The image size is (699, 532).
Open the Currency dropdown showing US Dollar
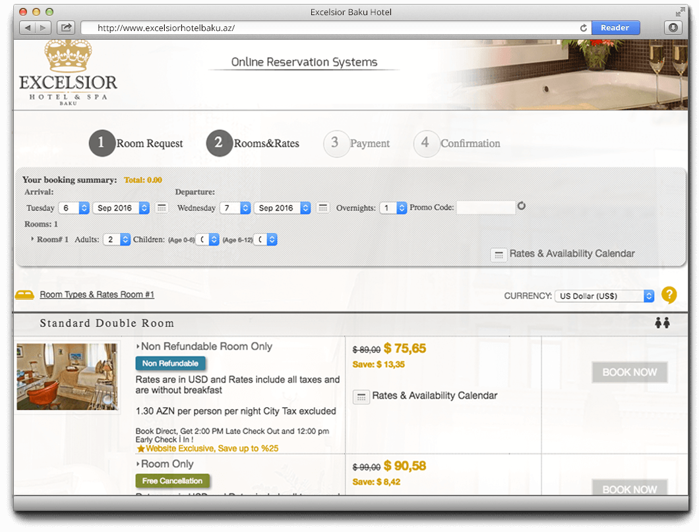603,295
